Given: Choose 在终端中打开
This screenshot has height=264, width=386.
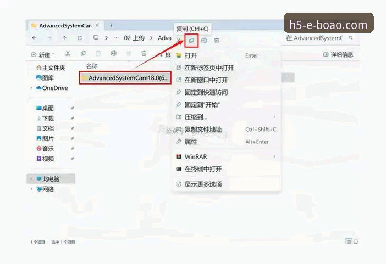Looking at the screenshot, I should click(227, 169).
